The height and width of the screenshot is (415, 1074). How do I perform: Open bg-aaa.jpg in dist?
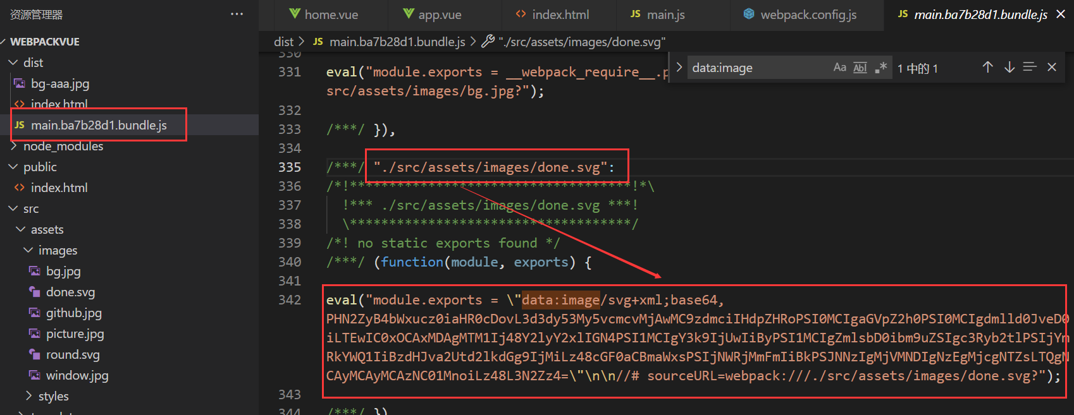pyautogui.click(x=60, y=83)
